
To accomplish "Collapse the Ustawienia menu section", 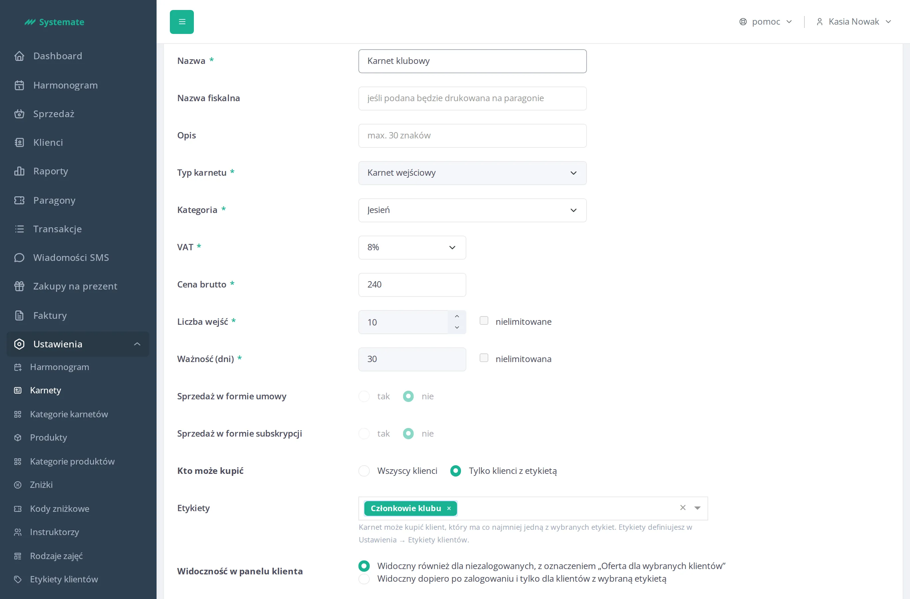I will pyautogui.click(x=78, y=344).
